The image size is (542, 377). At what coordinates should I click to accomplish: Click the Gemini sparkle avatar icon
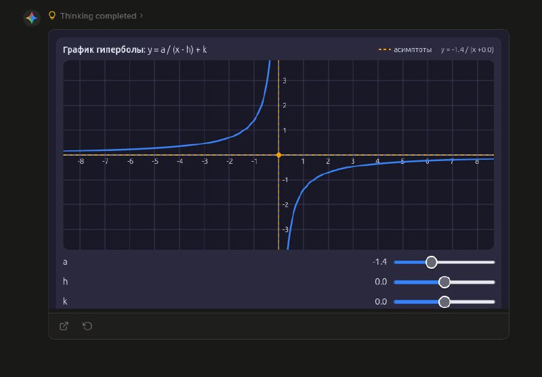pyautogui.click(x=31, y=18)
